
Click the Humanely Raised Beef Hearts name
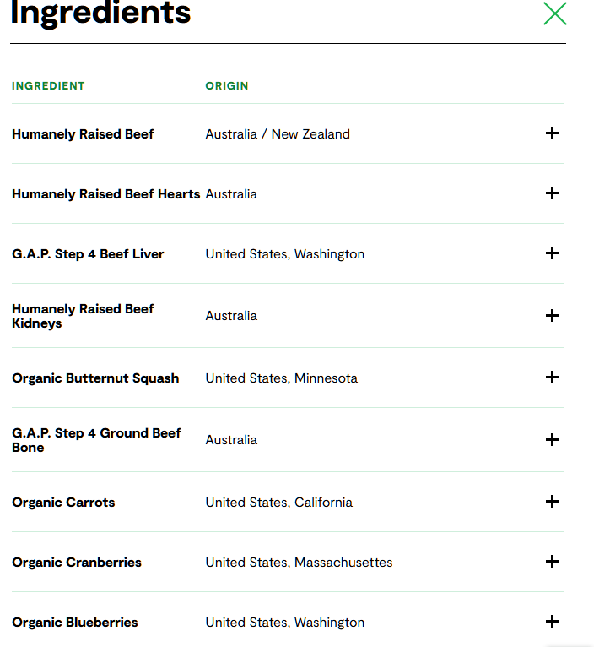[105, 194]
